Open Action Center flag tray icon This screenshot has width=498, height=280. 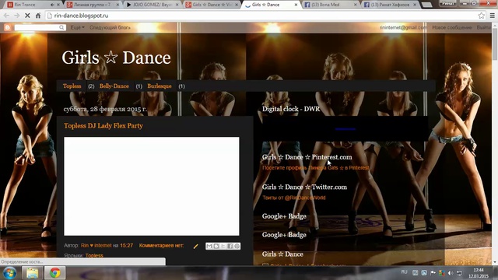pyautogui.click(x=433, y=273)
